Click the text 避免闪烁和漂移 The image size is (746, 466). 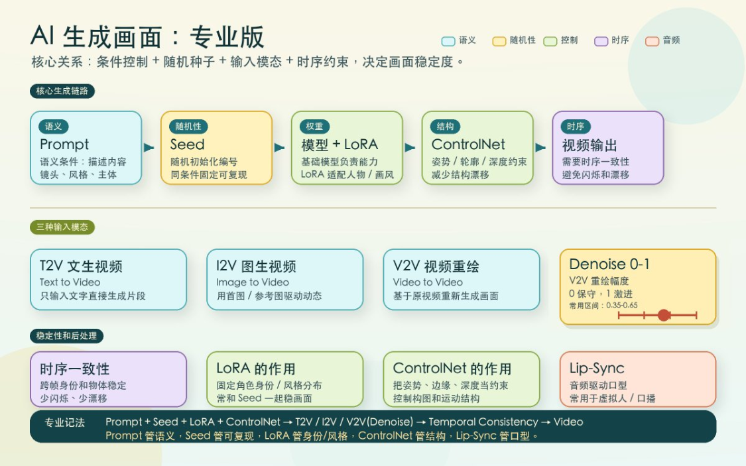point(595,174)
